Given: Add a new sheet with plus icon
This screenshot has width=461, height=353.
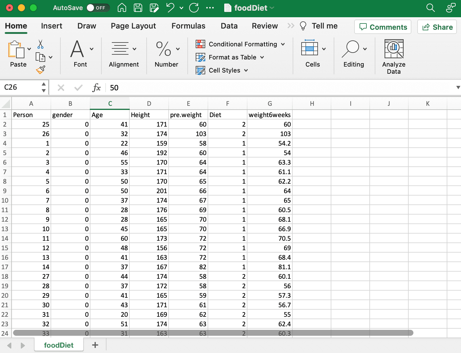Looking at the screenshot, I should pyautogui.click(x=95, y=345).
